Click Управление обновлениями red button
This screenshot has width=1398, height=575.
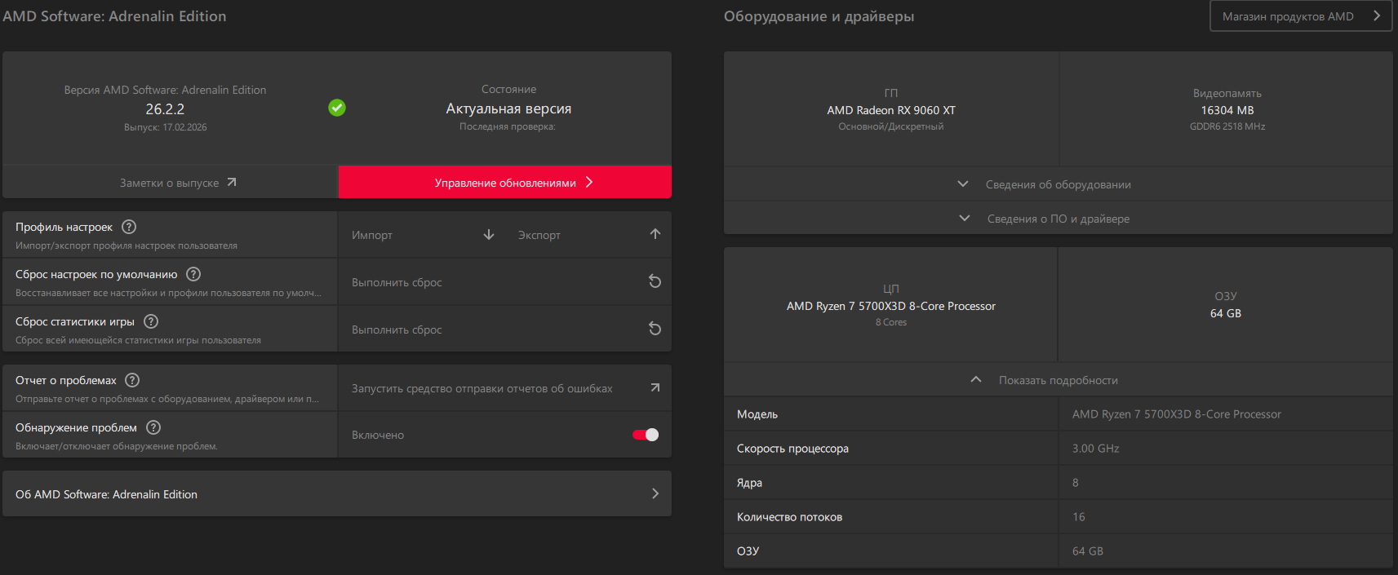[505, 182]
